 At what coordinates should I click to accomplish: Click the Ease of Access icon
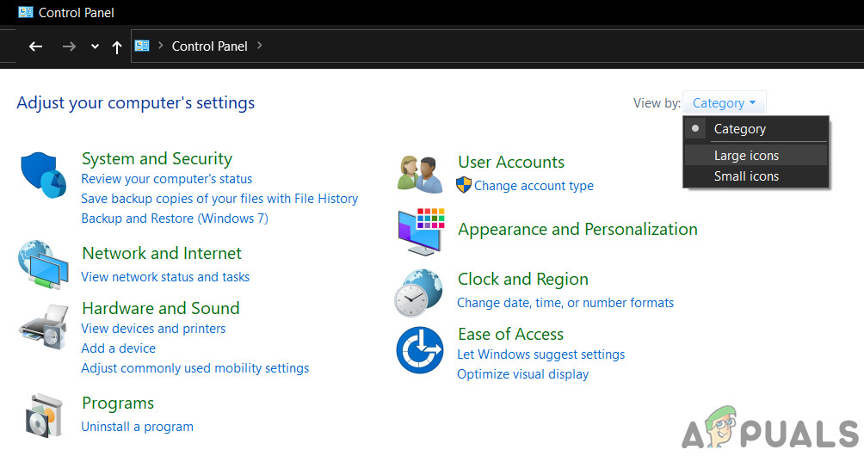coord(419,350)
